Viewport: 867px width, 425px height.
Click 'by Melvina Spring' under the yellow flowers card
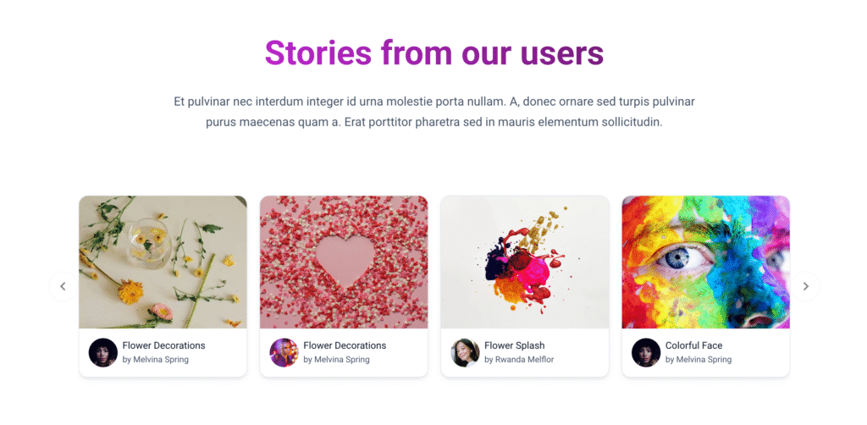tap(156, 360)
